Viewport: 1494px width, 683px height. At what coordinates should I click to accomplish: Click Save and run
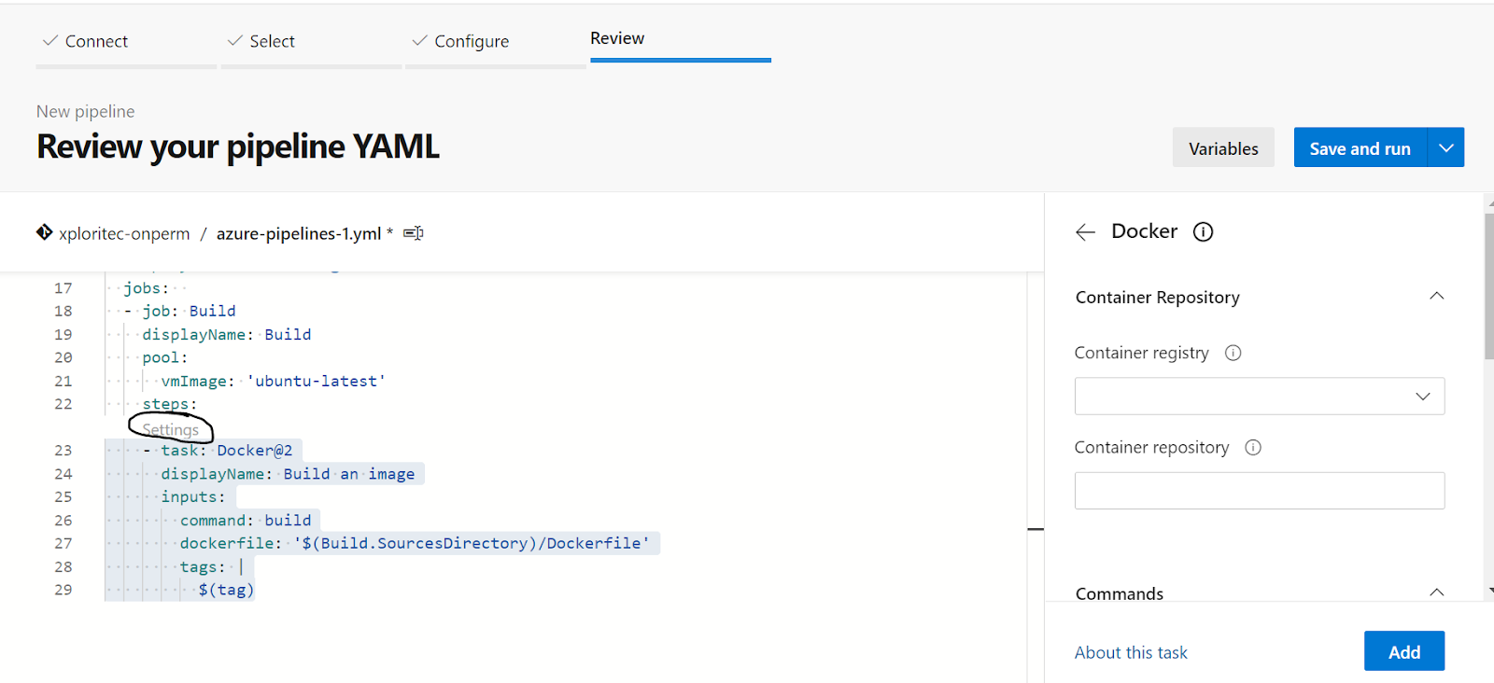pos(1360,147)
